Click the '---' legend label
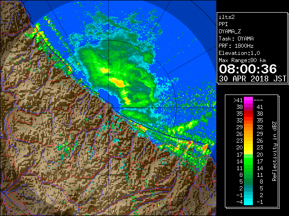The image size is (289, 216). (x=258, y=100)
